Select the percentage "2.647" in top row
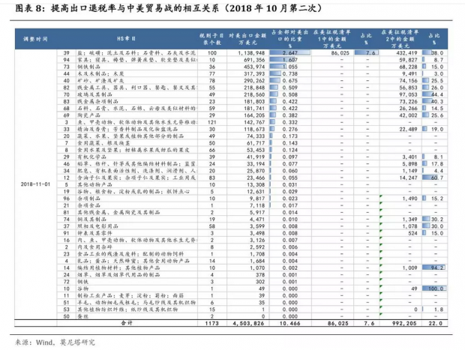 point(290,53)
